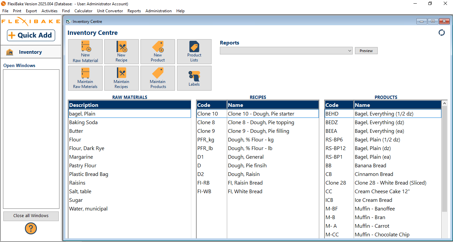Open the Export menu
The width and height of the screenshot is (453, 242).
(x=32, y=11)
